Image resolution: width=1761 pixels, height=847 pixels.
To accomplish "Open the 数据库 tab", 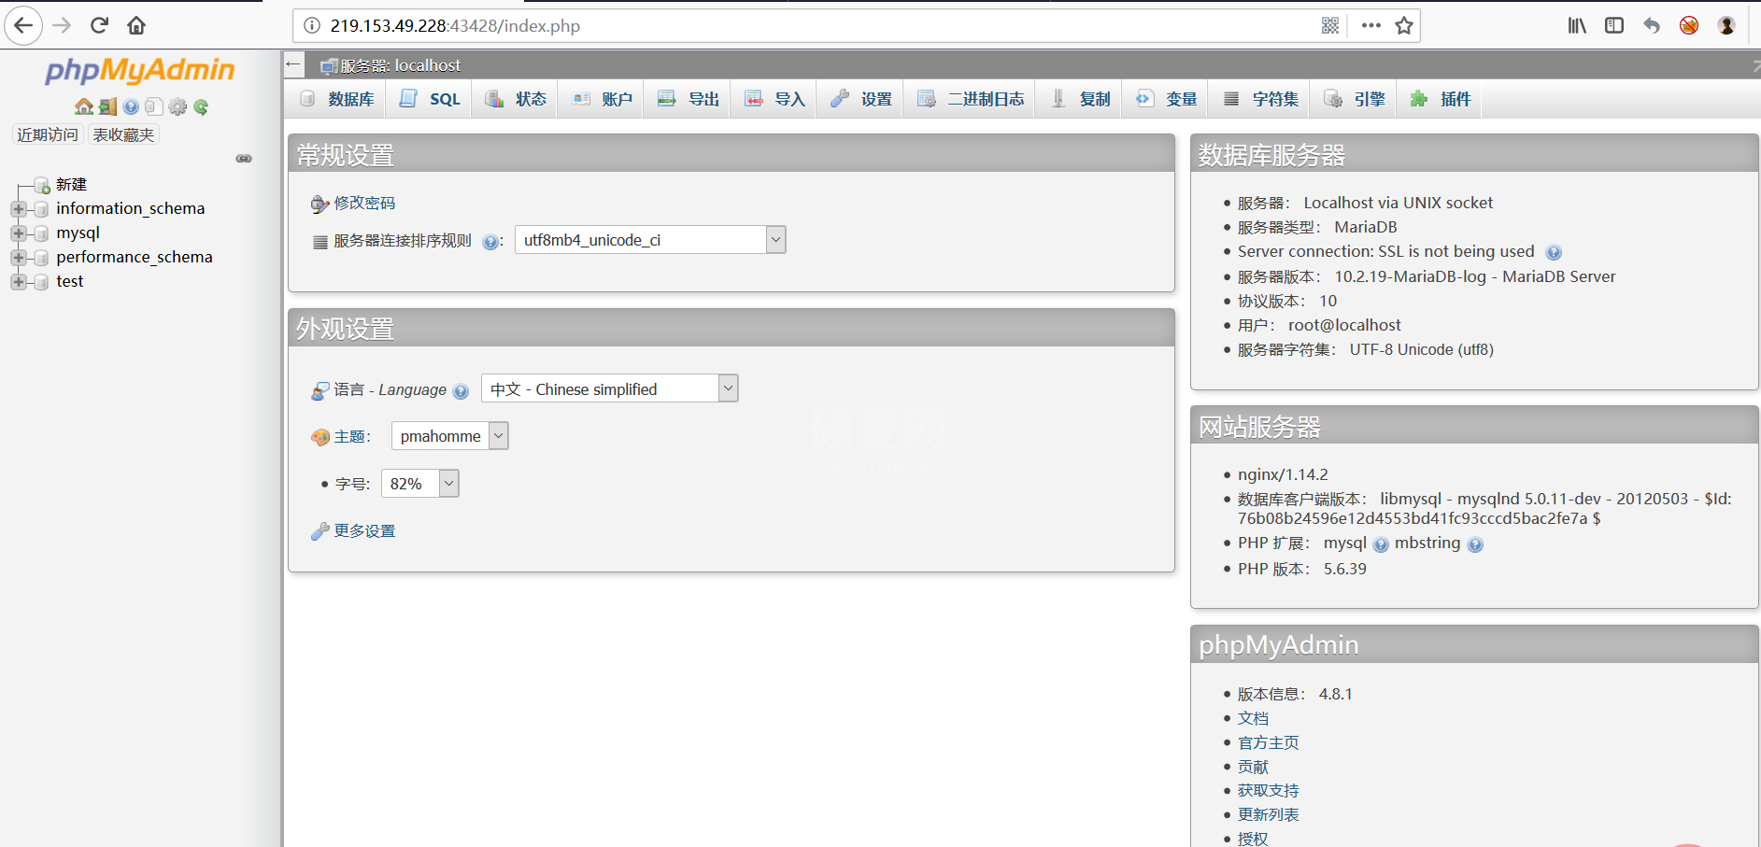I will (337, 99).
